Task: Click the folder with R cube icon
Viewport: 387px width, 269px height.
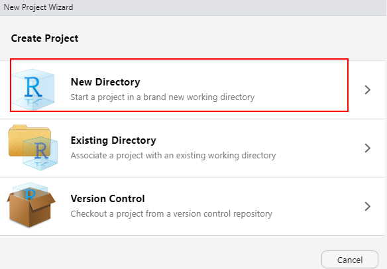Action: click(33, 147)
